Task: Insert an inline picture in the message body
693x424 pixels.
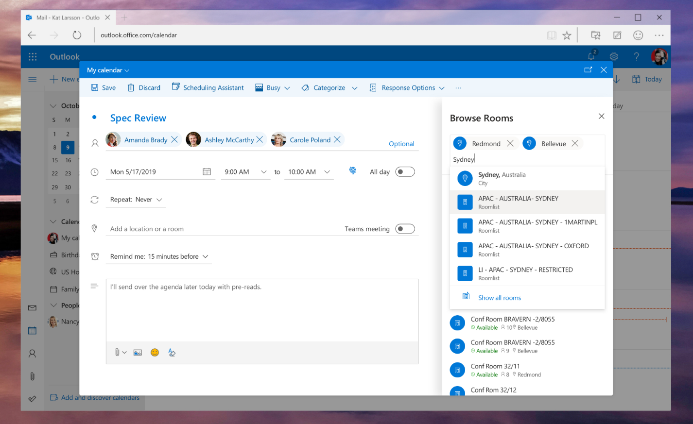Action: click(138, 352)
